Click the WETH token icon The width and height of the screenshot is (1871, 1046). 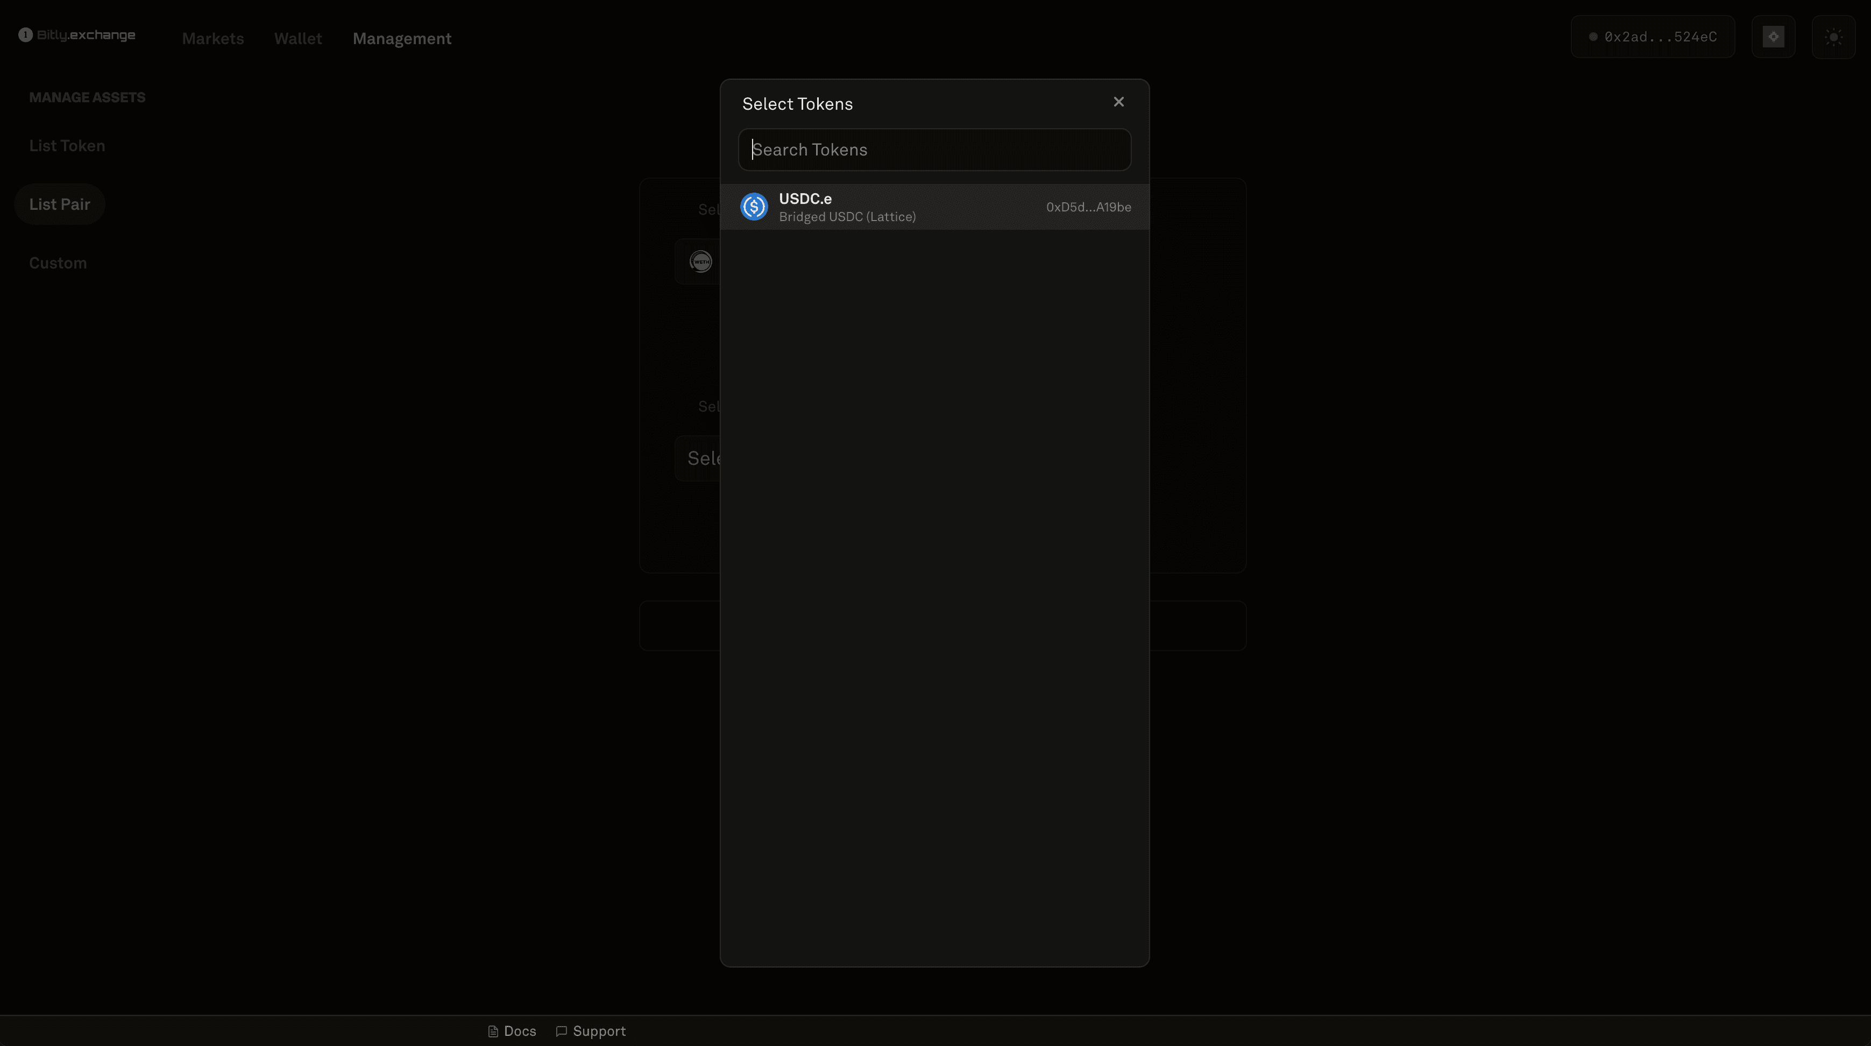tap(701, 261)
